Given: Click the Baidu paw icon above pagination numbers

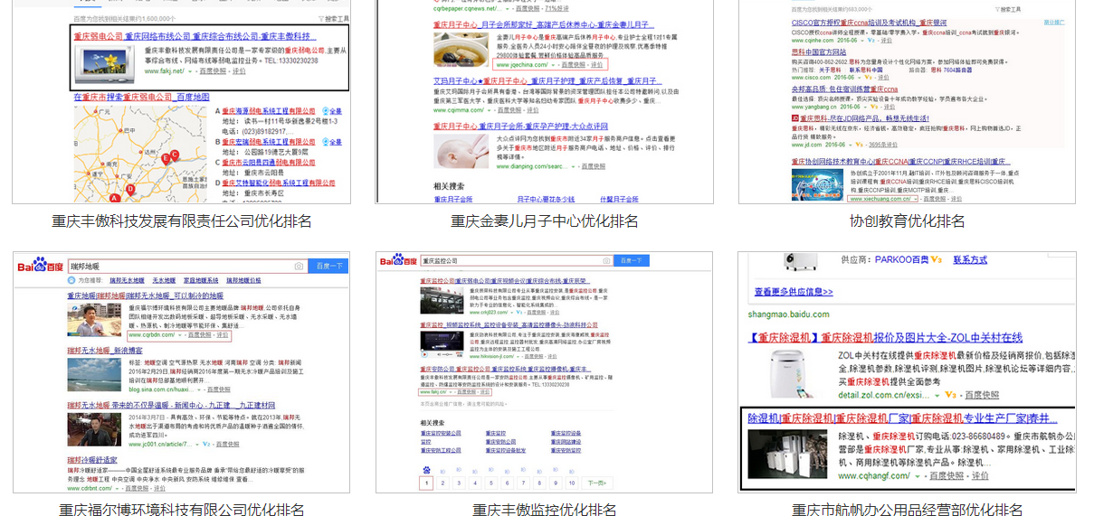Looking at the screenshot, I should tap(425, 470).
